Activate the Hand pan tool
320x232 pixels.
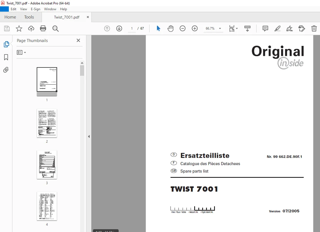tap(170, 28)
